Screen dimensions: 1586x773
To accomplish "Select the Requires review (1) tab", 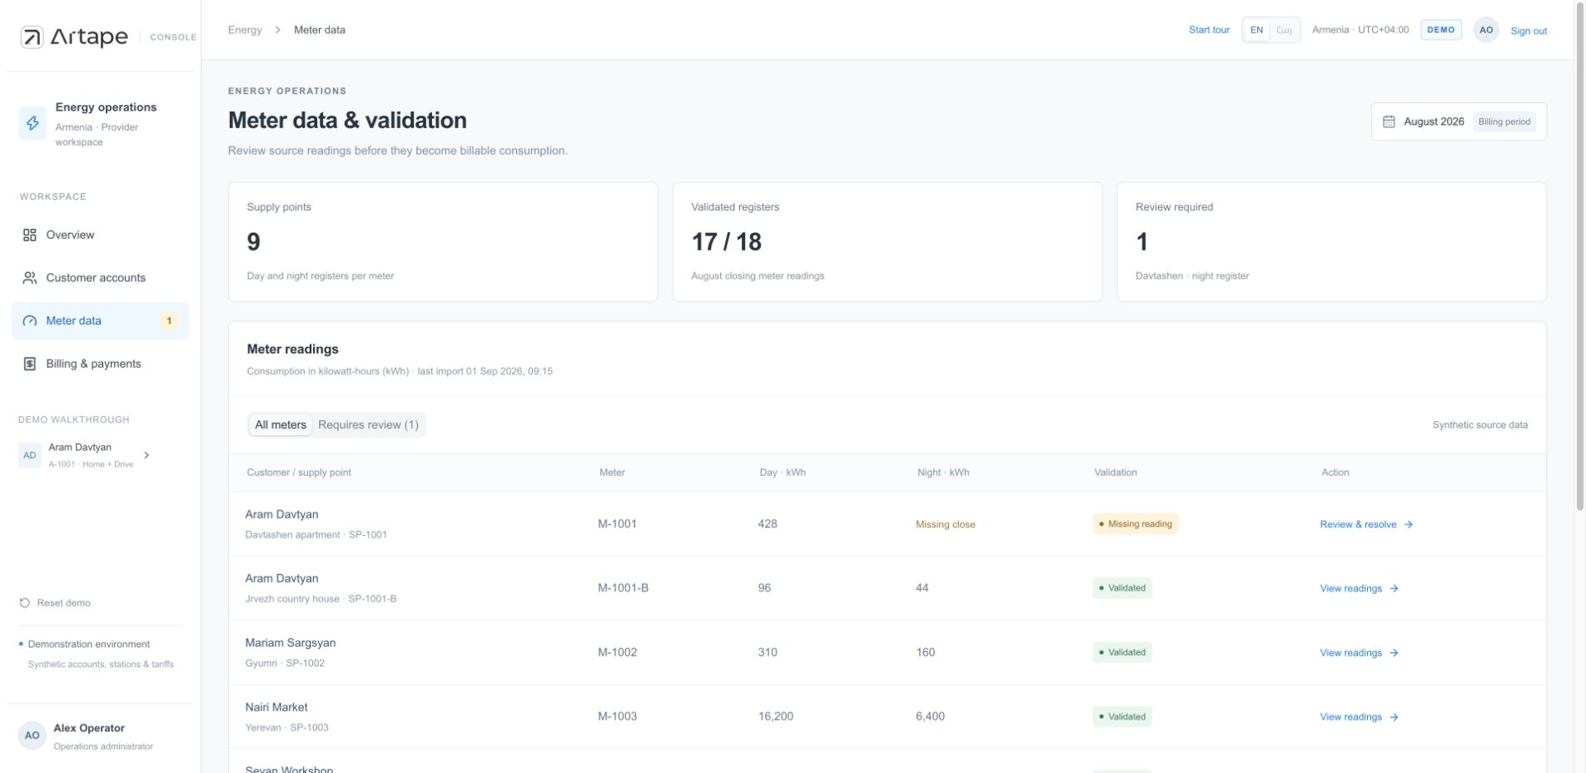I will point(368,424).
